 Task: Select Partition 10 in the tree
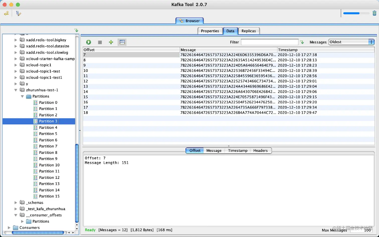pyautogui.click(x=49, y=165)
